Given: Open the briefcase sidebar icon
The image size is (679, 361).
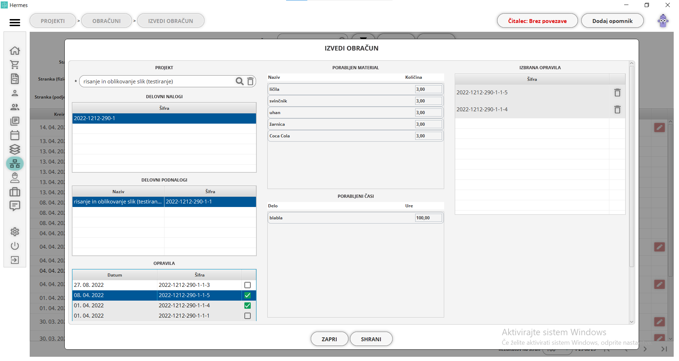Looking at the screenshot, I should tap(14, 192).
